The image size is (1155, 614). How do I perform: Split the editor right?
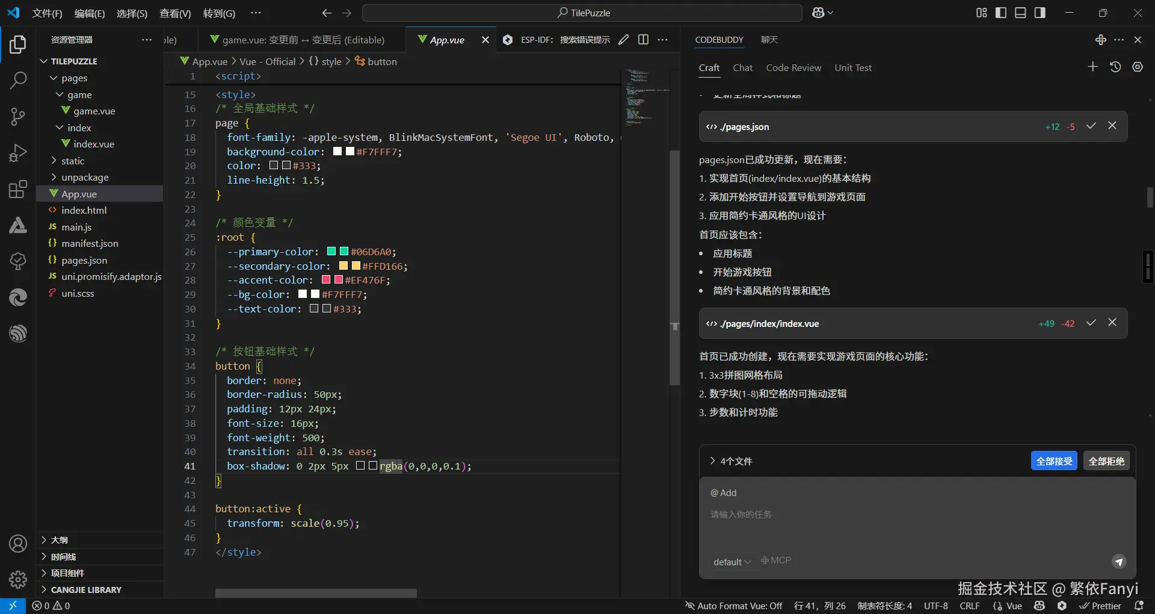[x=643, y=40]
